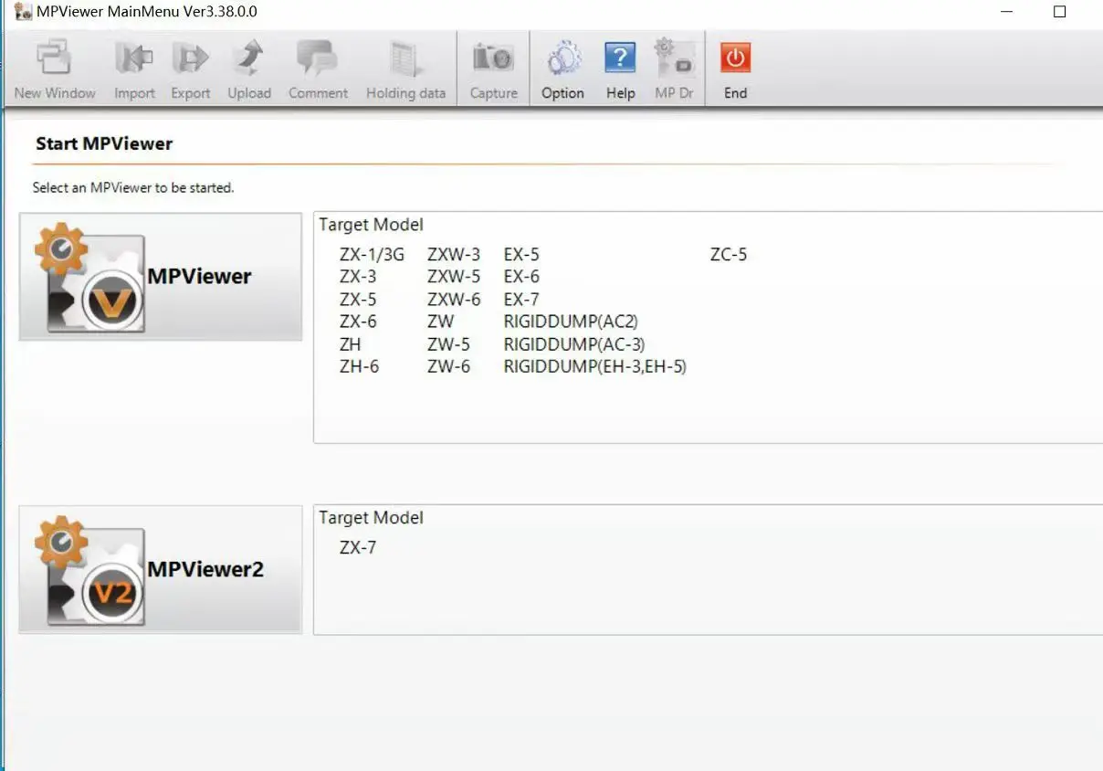Click the MPViewer app icon in title bar
Viewport: 1103px width, 771px height.
pyautogui.click(x=23, y=12)
